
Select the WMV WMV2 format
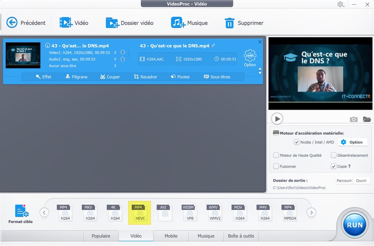point(214,212)
